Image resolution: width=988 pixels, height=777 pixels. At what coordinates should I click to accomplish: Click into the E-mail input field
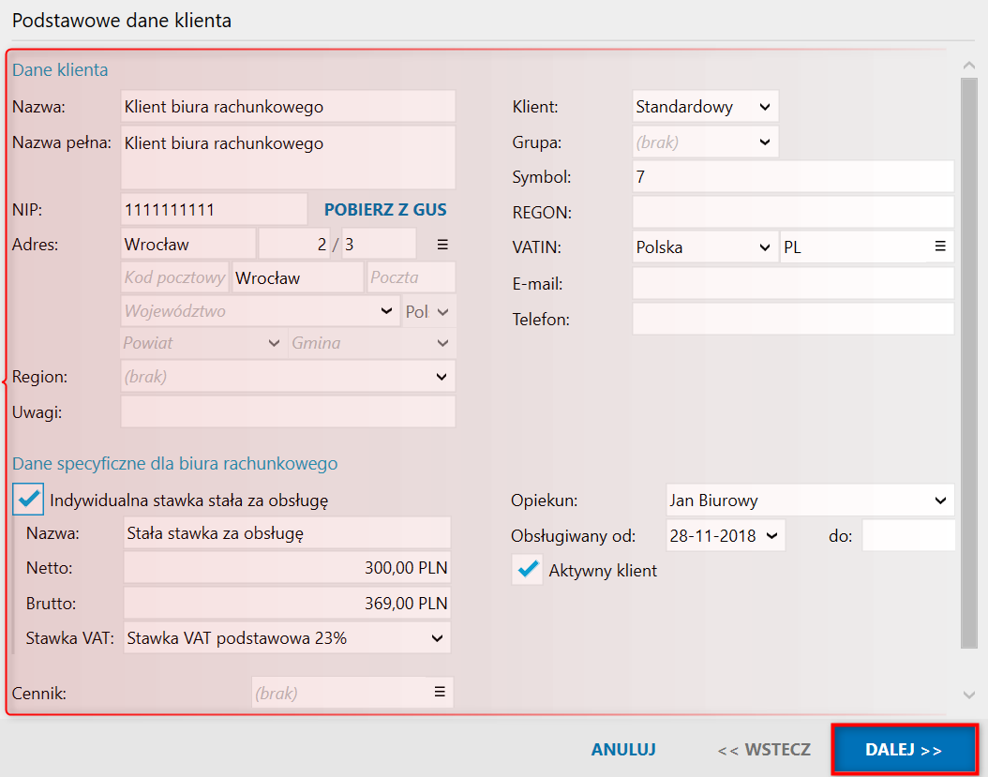(792, 283)
